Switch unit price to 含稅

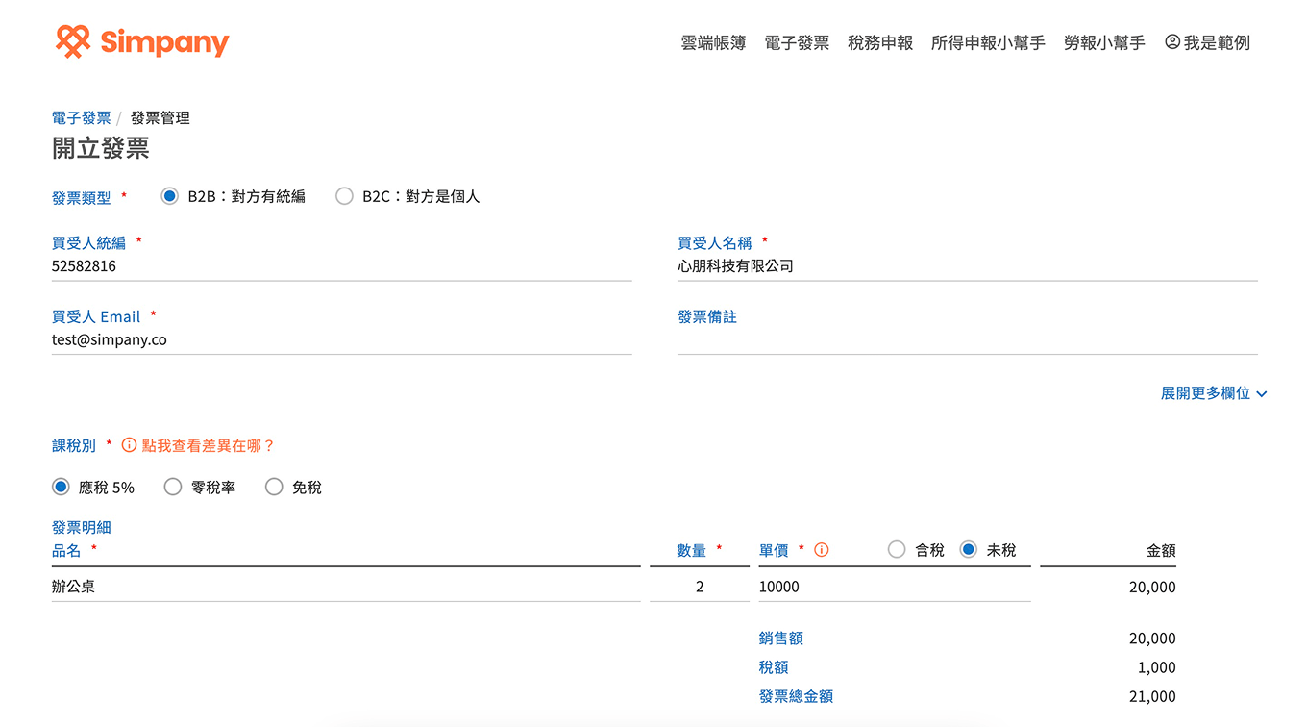897,549
